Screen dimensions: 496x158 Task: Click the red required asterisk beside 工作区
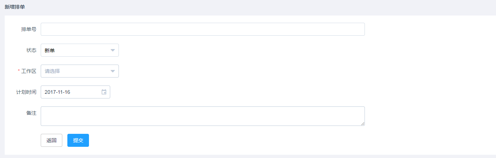point(19,71)
